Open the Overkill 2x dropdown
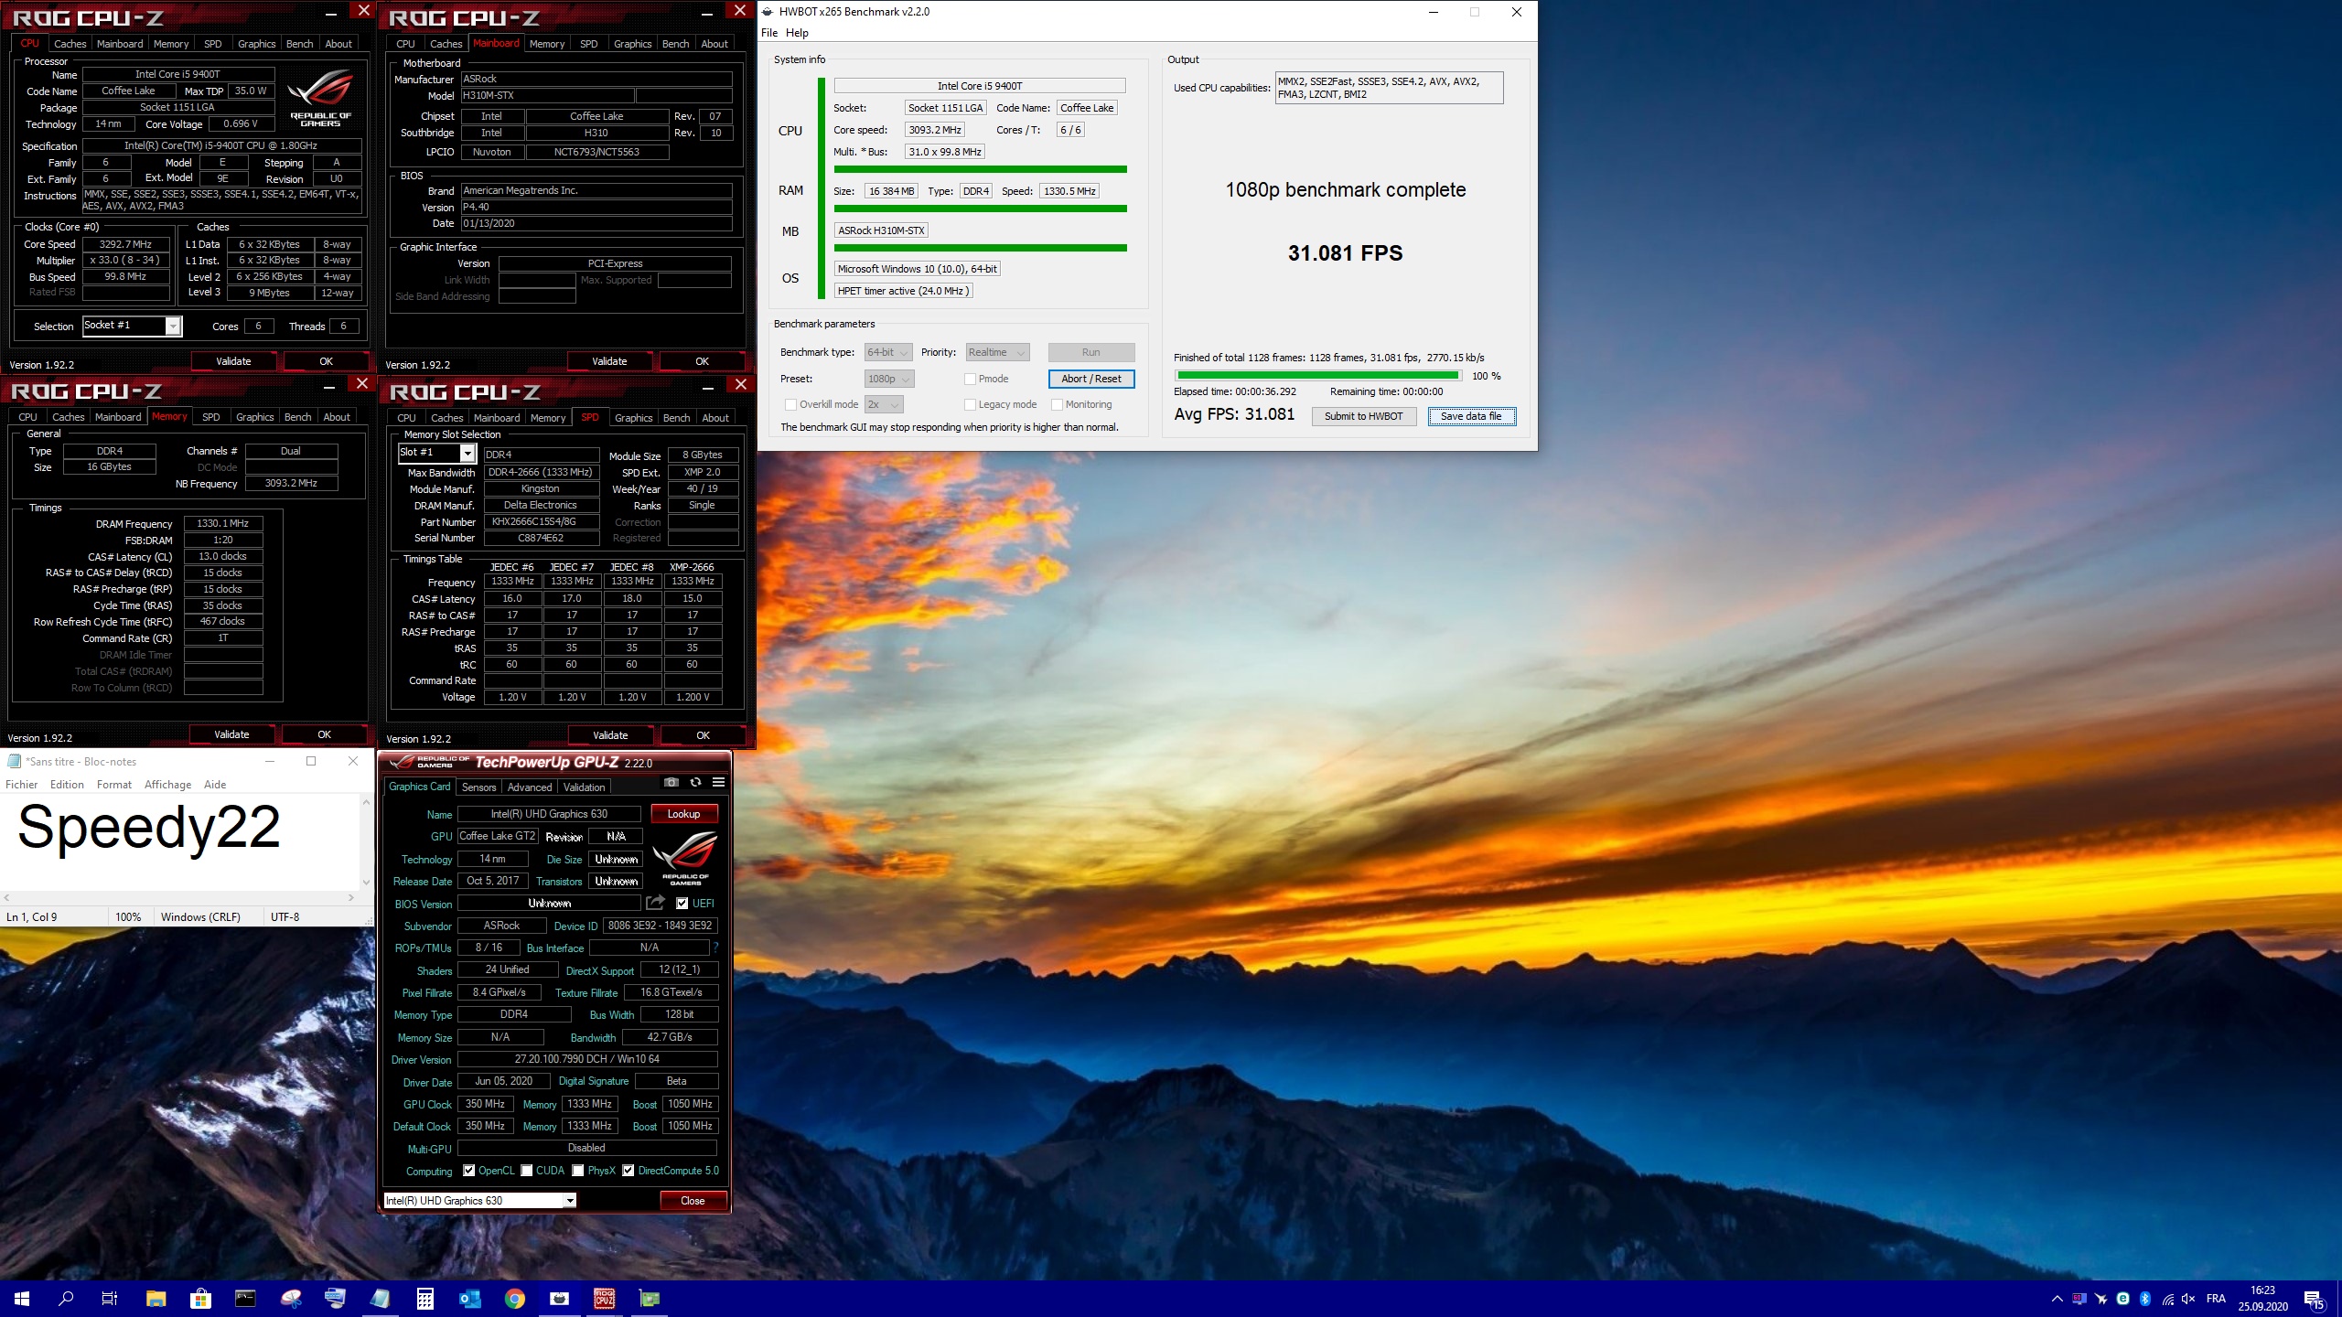 click(884, 404)
